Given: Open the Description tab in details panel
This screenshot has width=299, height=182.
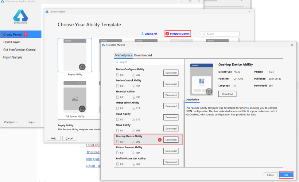Looking at the screenshot, I should (192, 100).
